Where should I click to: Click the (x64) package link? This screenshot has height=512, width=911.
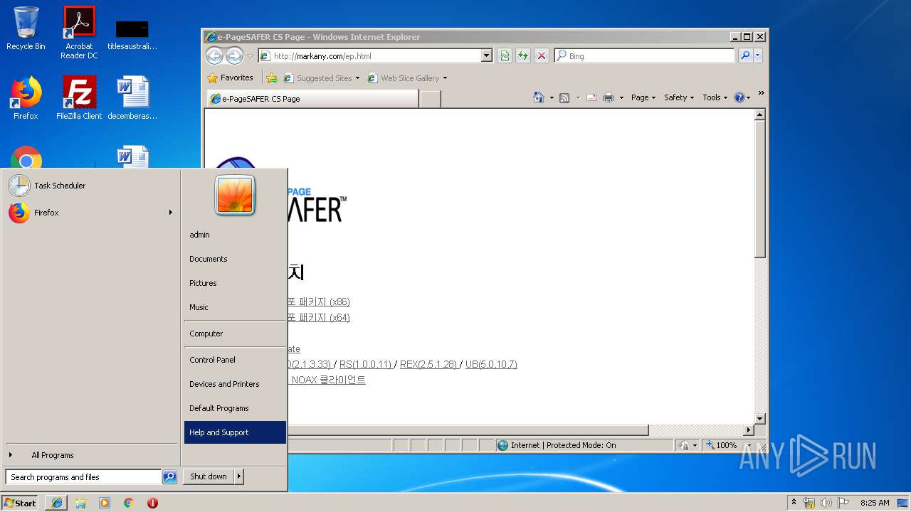coord(318,318)
